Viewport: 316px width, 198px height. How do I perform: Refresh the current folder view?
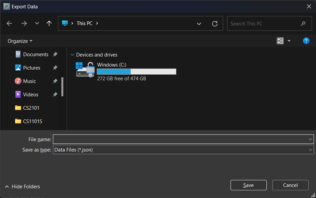click(x=215, y=24)
